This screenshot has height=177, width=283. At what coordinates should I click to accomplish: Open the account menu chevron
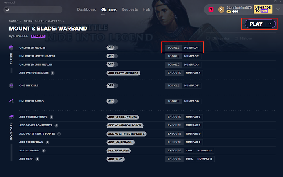(278, 9)
